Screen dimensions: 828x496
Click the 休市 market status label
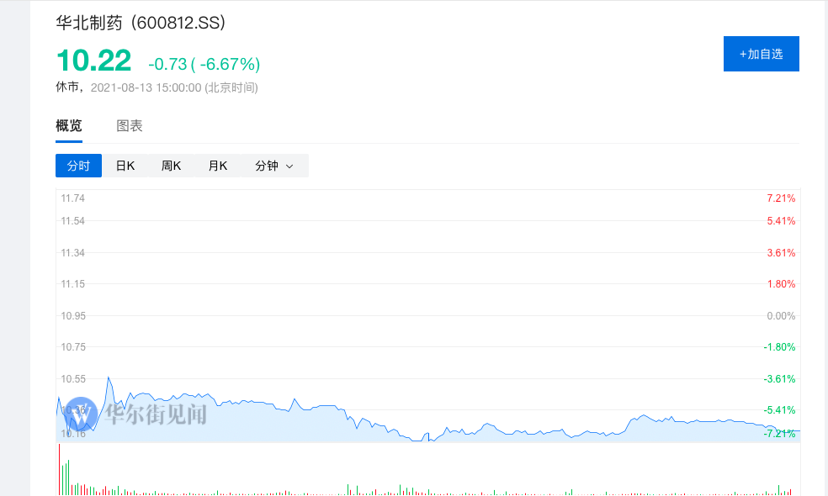tap(67, 87)
